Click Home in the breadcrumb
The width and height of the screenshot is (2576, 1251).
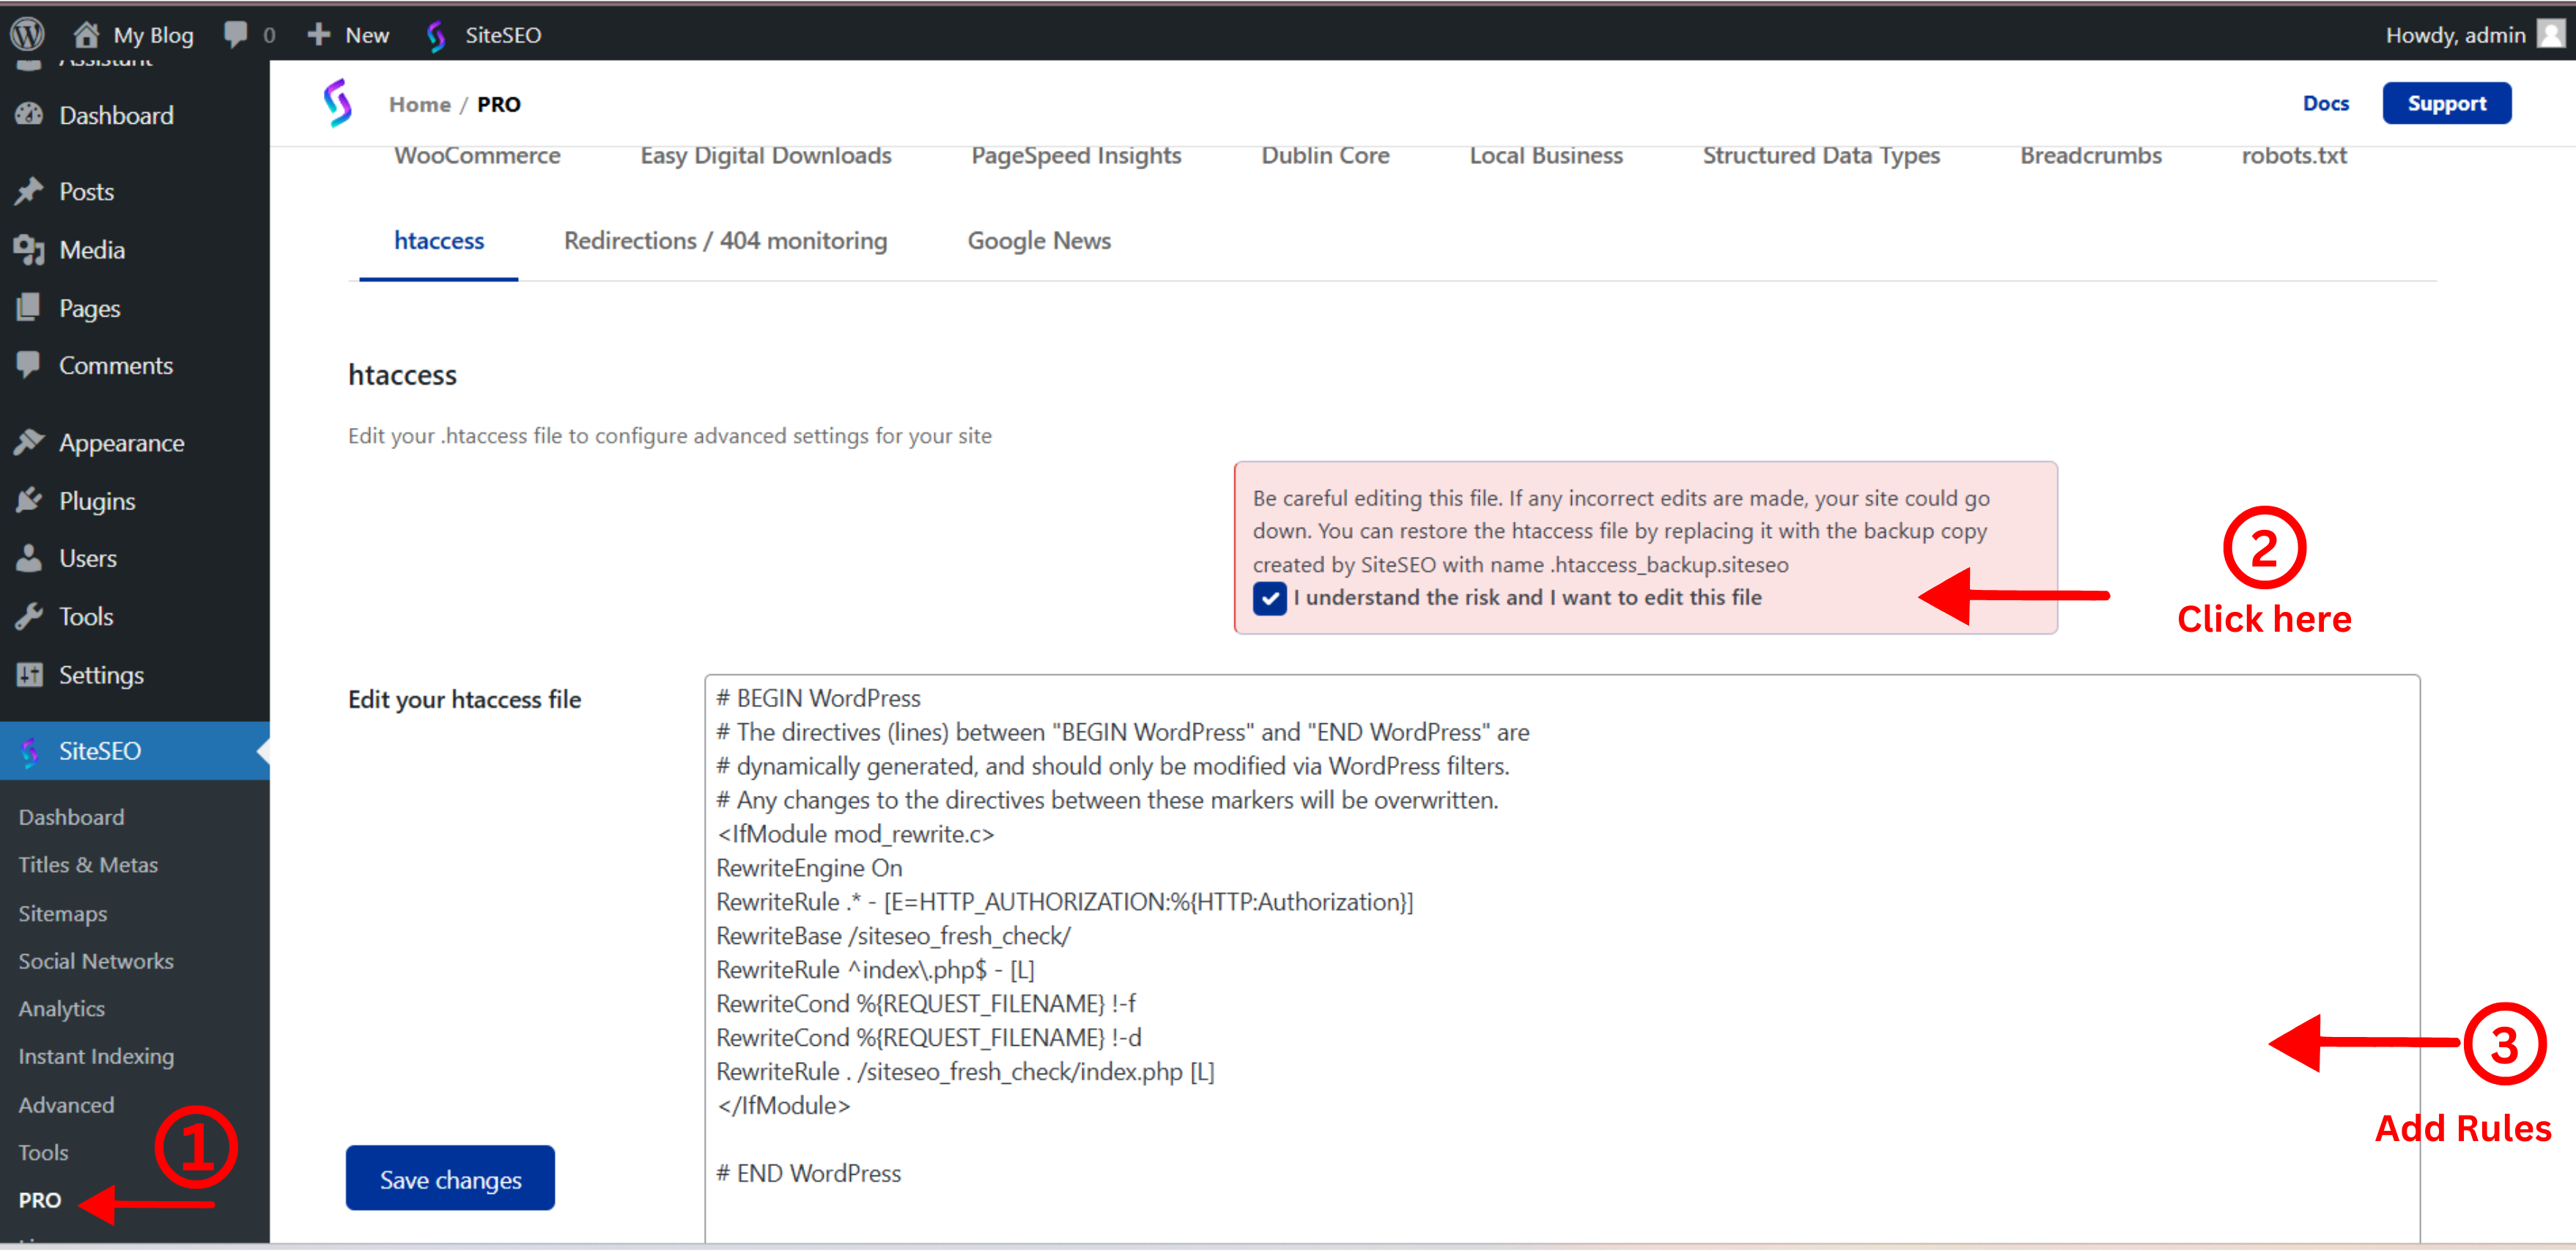[x=420, y=104]
